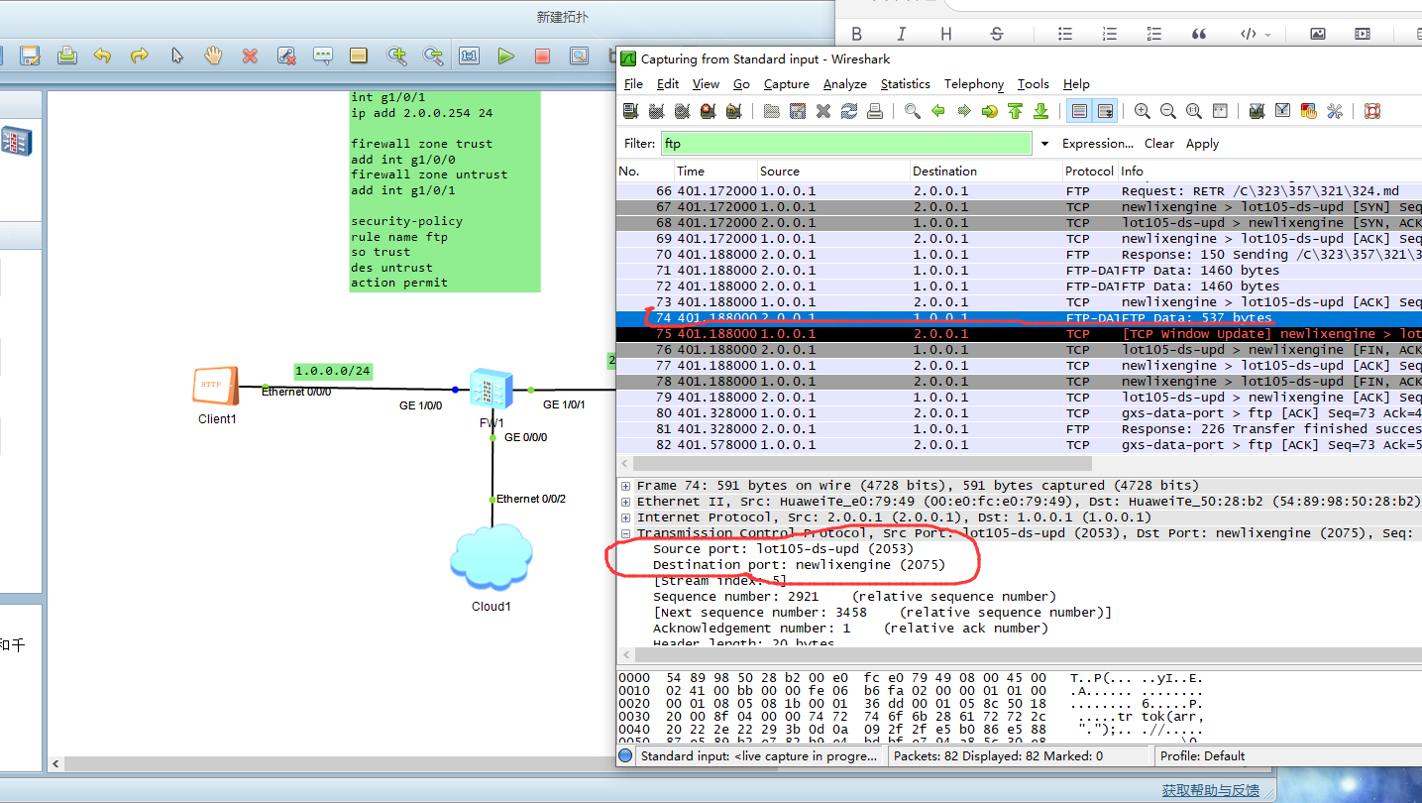
Task: Restart the current live capture
Action: (x=736, y=110)
